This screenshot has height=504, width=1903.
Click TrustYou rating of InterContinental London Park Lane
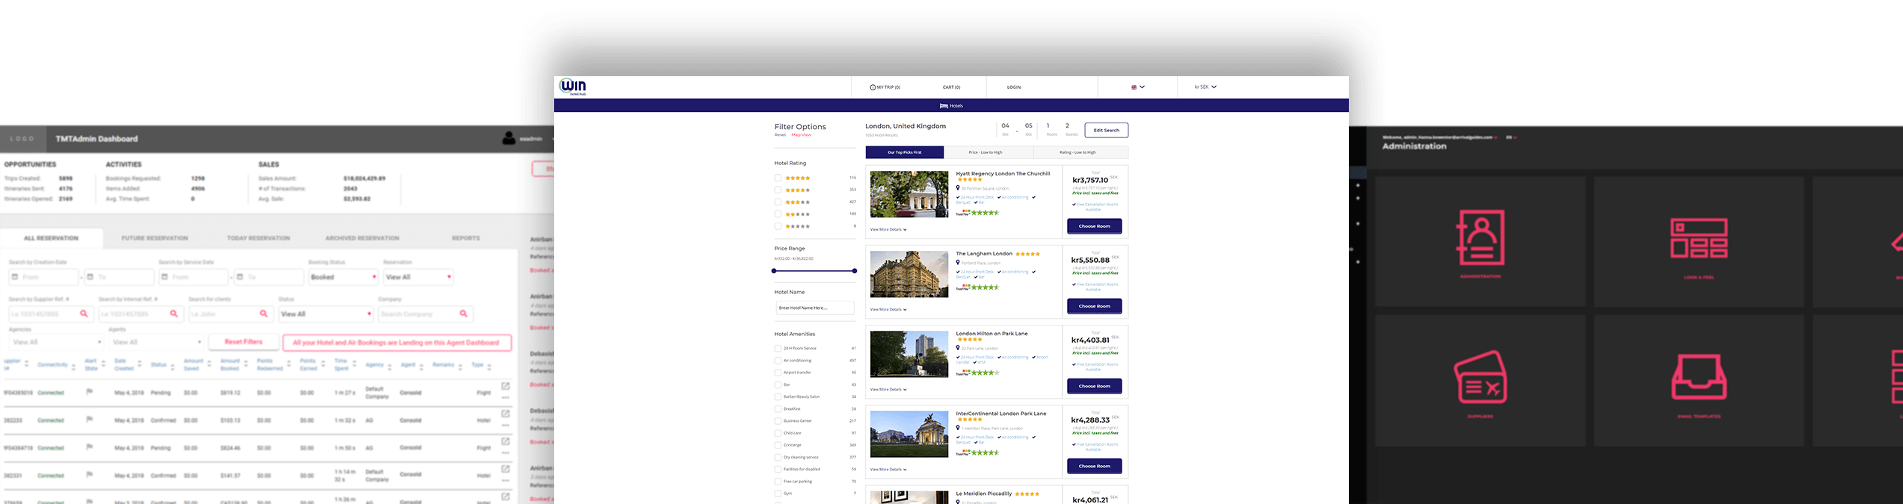[977, 452]
